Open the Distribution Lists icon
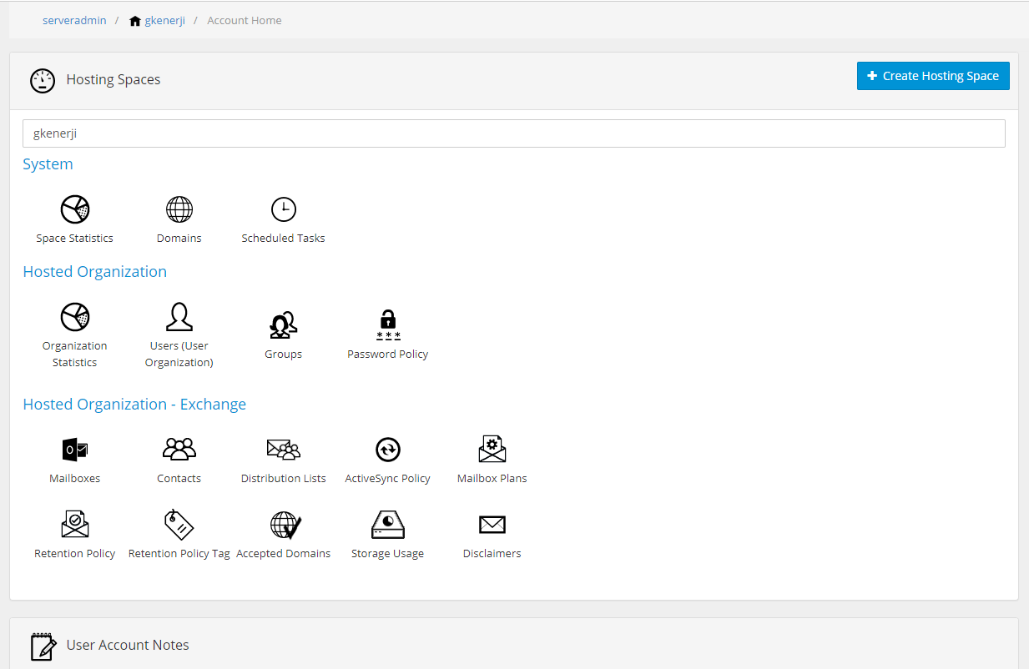This screenshot has width=1029, height=669. pos(284,450)
